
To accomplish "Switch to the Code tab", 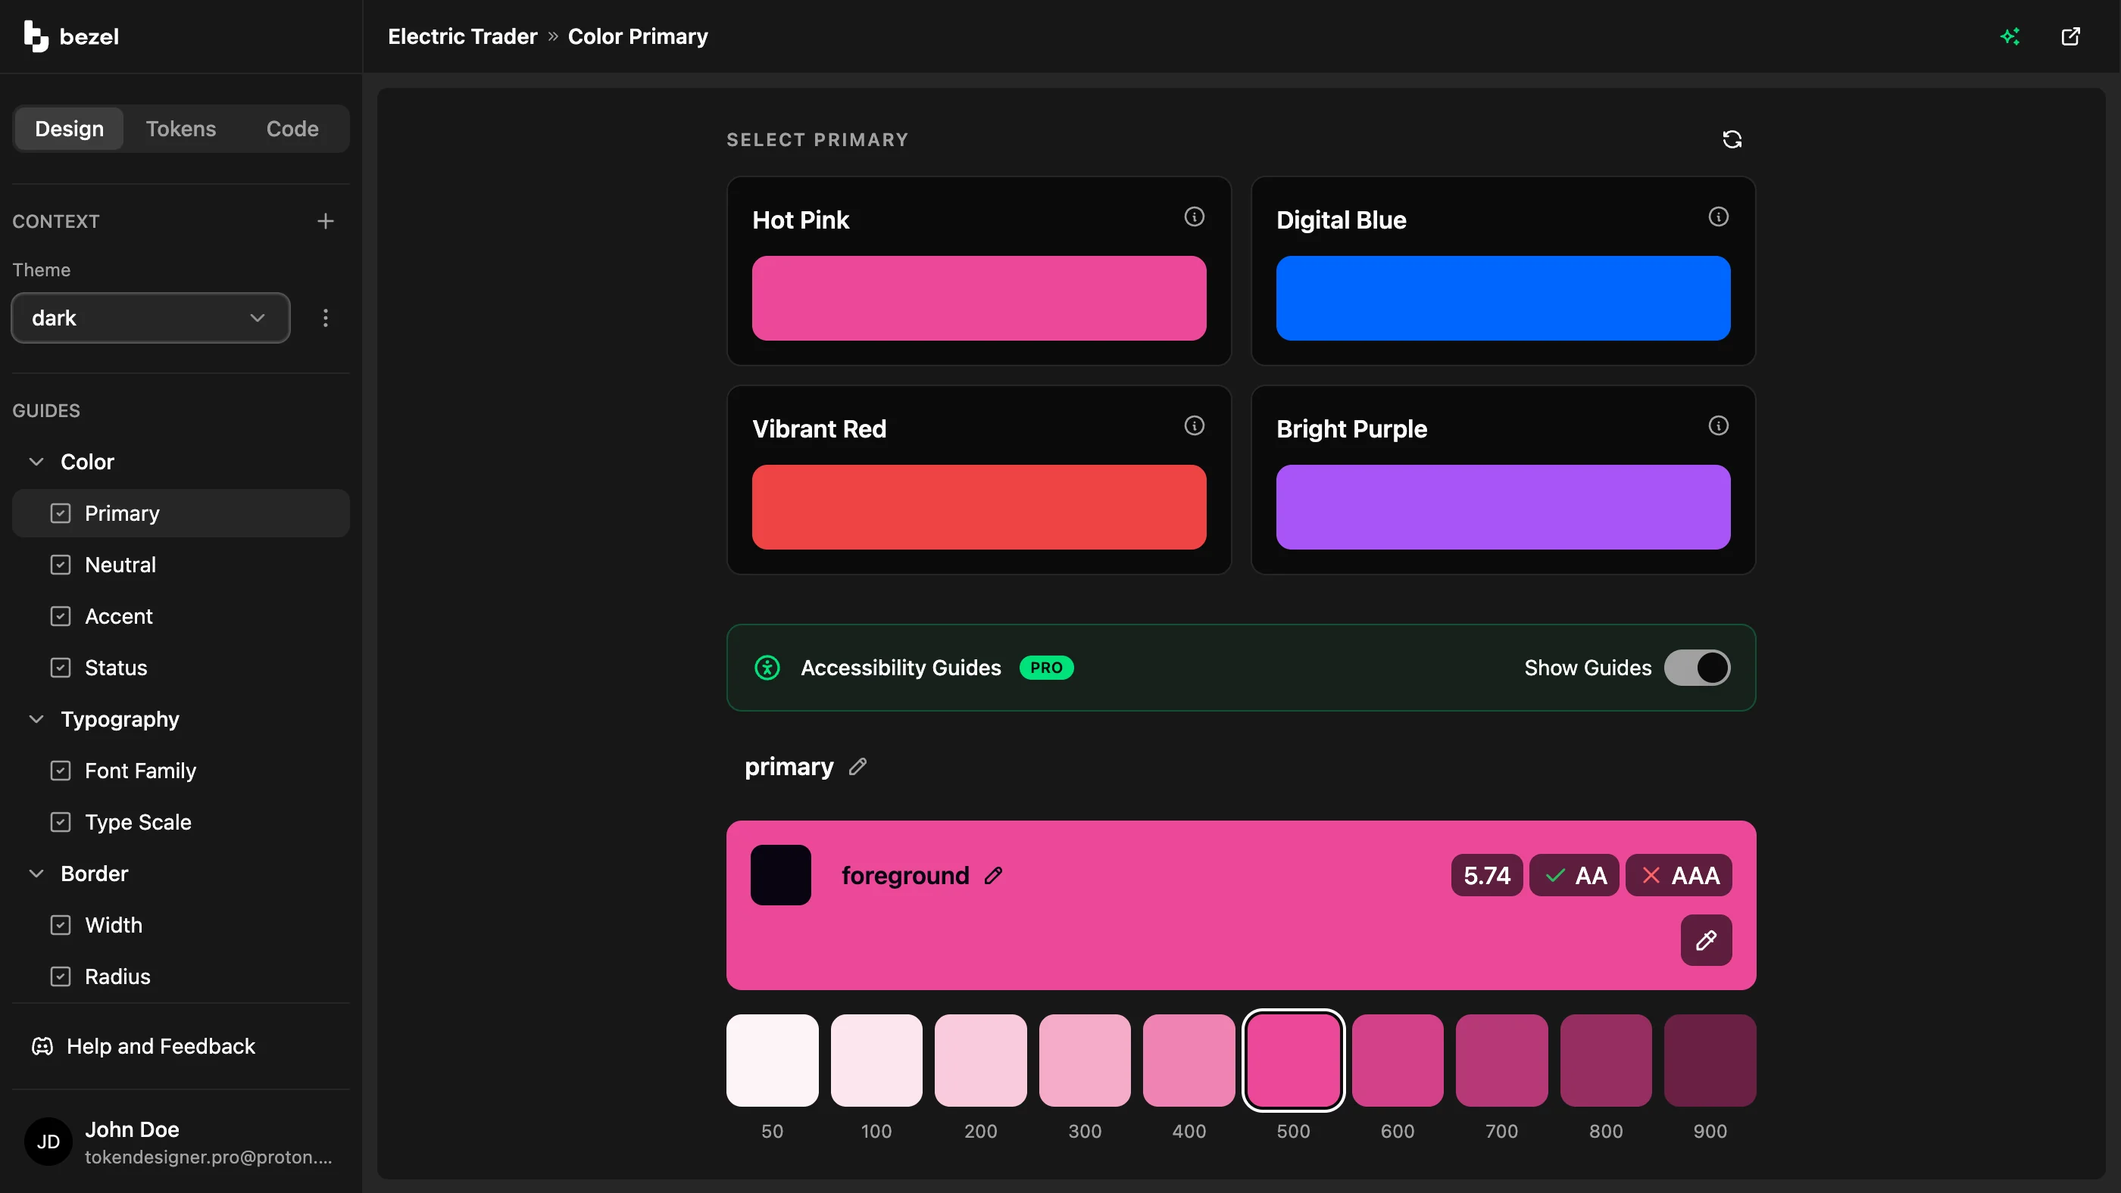I will 292,129.
